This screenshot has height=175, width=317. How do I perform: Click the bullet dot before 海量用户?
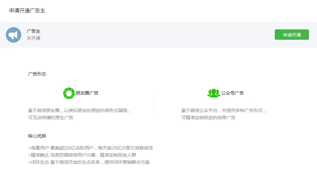point(29,148)
